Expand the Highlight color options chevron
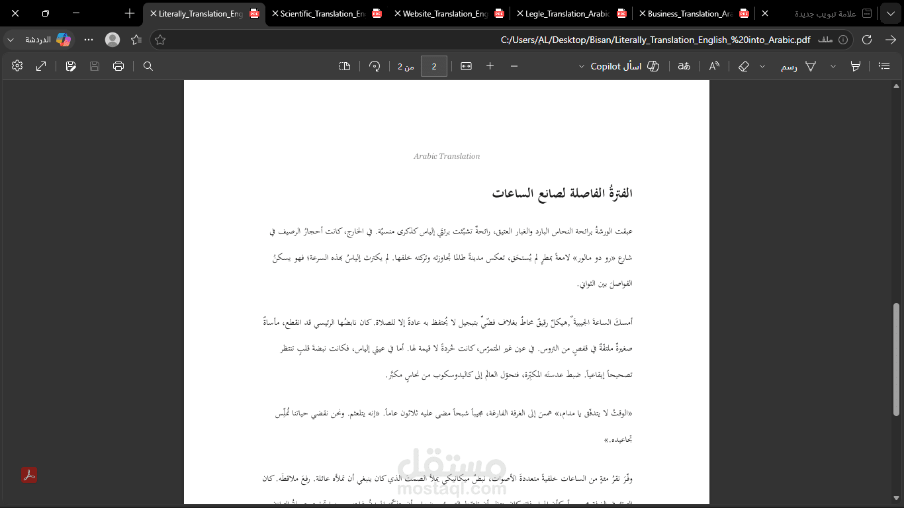Image resolution: width=904 pixels, height=508 pixels. point(833,66)
